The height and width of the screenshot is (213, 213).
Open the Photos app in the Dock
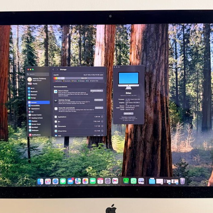click(x=85, y=181)
